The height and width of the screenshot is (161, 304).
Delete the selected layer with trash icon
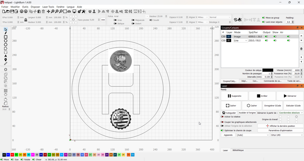(302, 49)
